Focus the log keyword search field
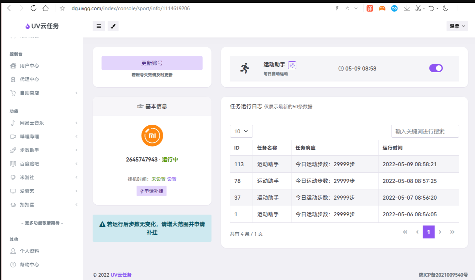The image size is (475, 280). [425, 131]
